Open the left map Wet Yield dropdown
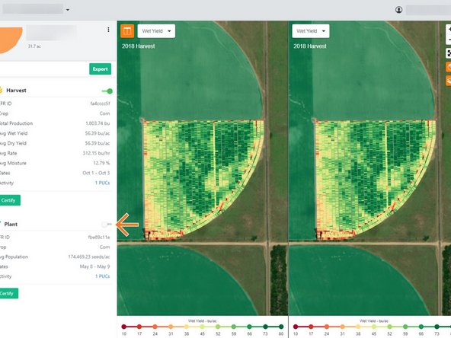The image size is (451, 338). 156,31
